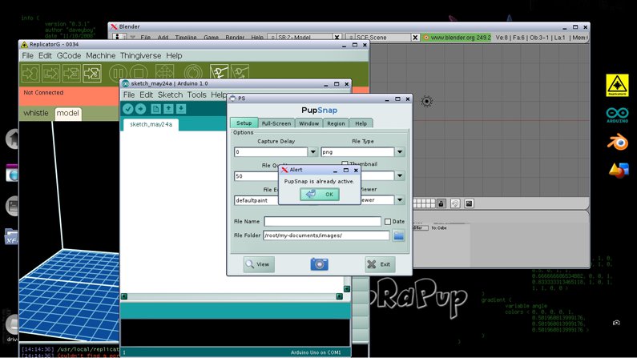Open Timeline menu in Blender
This screenshot has height=358, width=637.
(186, 38)
